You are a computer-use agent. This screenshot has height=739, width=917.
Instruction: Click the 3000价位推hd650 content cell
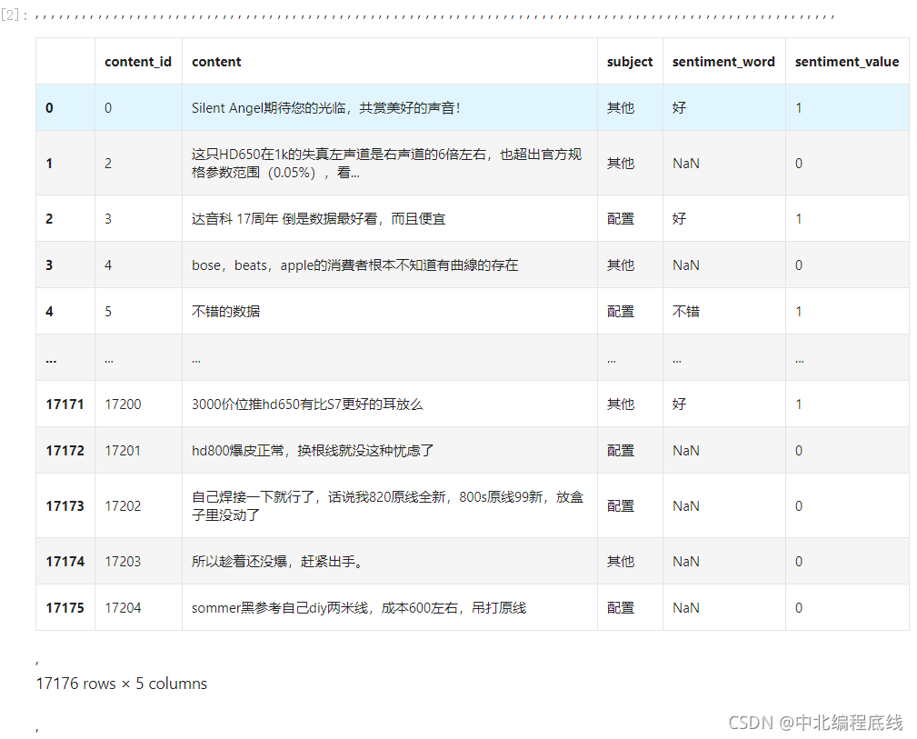click(390, 404)
